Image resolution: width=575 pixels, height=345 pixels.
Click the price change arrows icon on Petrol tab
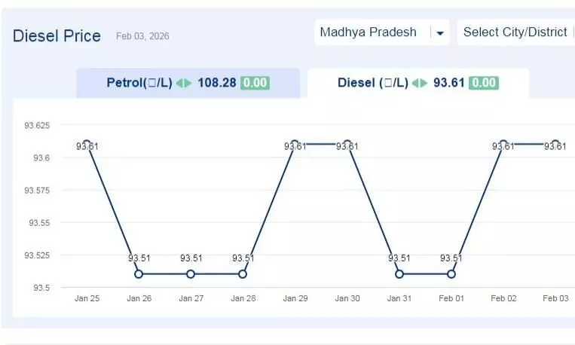click(x=185, y=83)
